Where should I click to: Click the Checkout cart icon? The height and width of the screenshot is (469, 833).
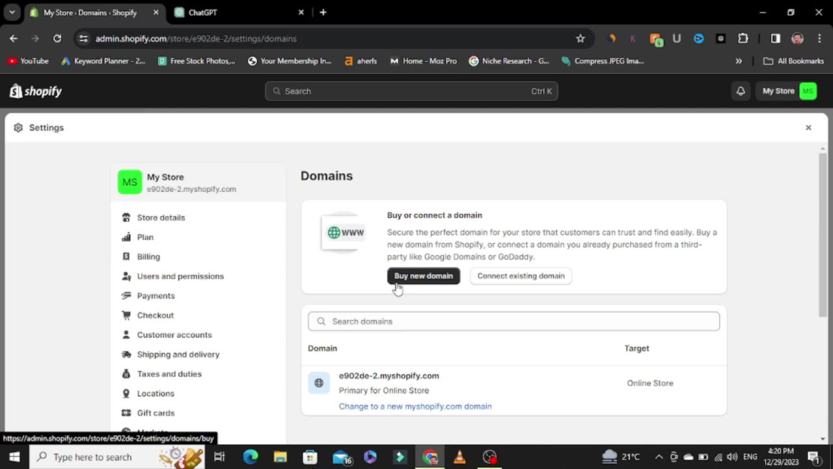126,315
